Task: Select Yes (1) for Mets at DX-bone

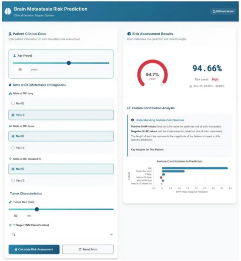Action: [x=61, y=147]
